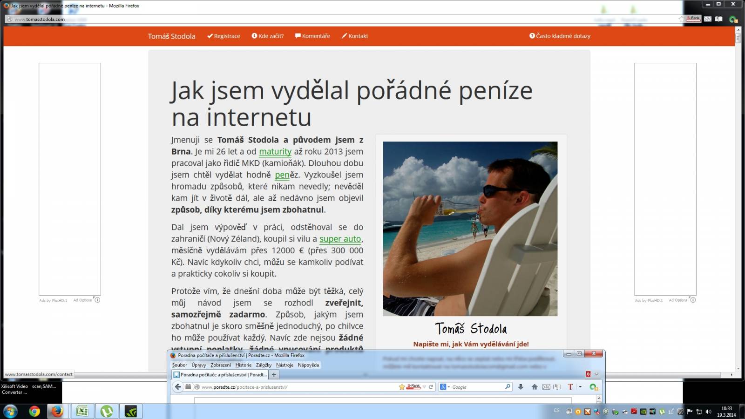
Task: Open the Registrace page link
Action: (x=227, y=36)
